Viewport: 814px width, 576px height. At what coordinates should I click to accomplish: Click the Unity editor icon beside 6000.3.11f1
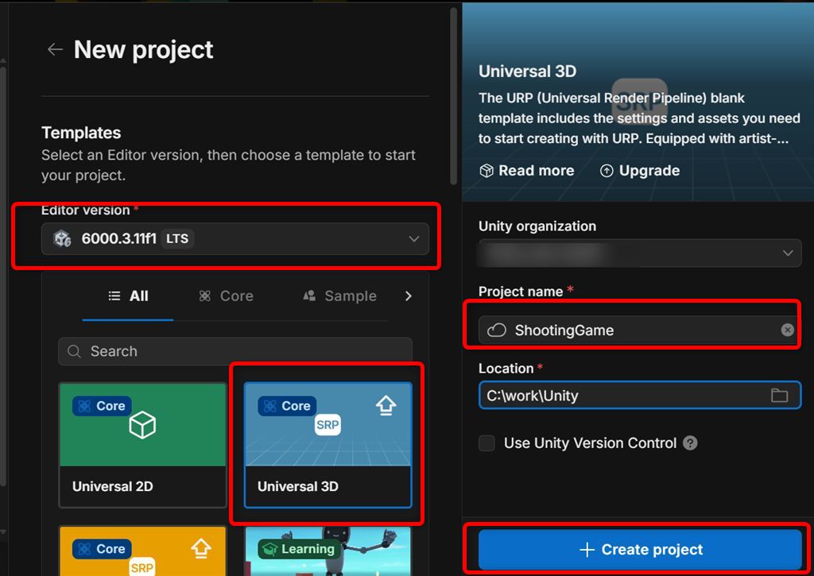[62, 238]
